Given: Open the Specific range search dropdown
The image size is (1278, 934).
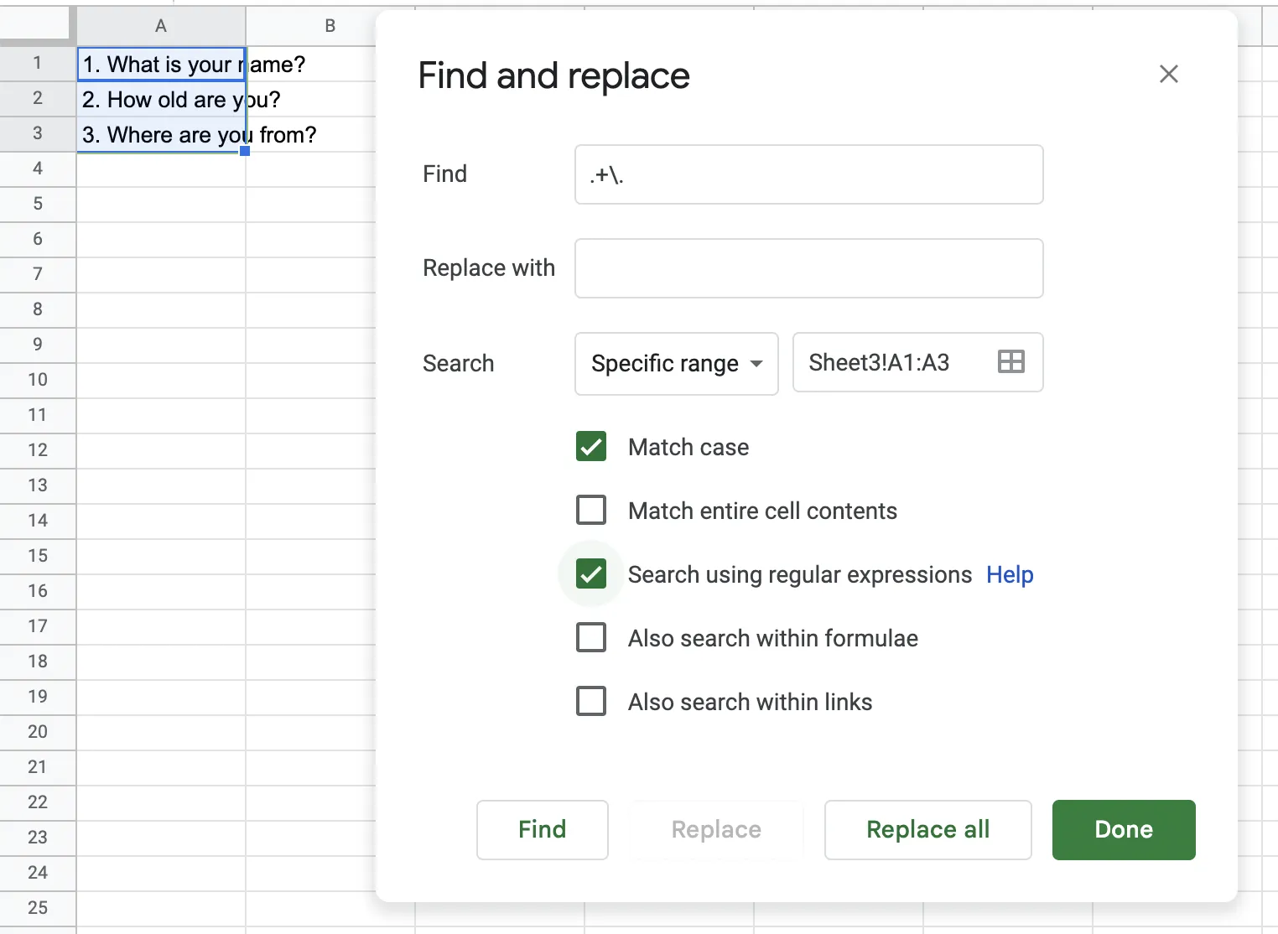Looking at the screenshot, I should coord(676,363).
